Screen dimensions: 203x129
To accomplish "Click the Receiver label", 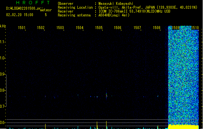I will click(66, 11).
